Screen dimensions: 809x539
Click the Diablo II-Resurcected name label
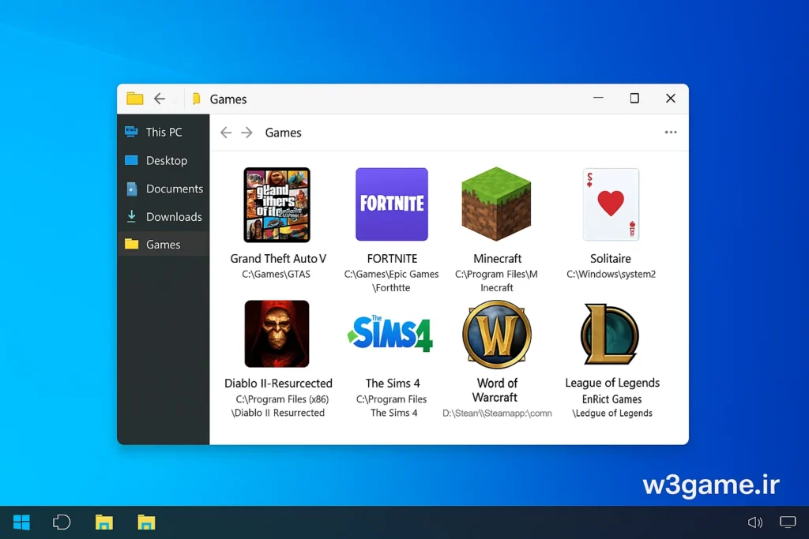point(278,384)
